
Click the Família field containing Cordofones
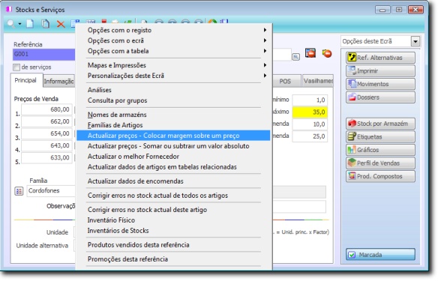pos(51,191)
